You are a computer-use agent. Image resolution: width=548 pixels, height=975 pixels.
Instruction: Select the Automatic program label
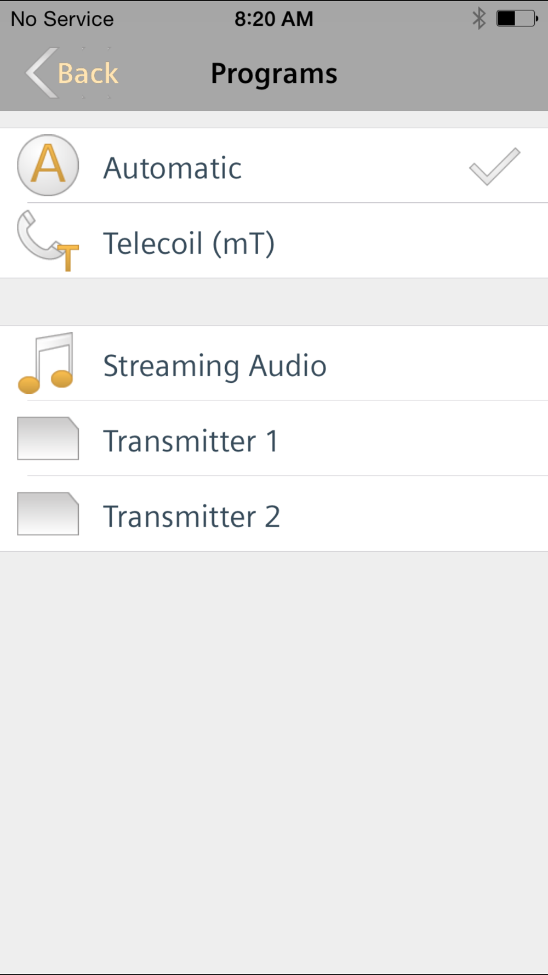[173, 168]
